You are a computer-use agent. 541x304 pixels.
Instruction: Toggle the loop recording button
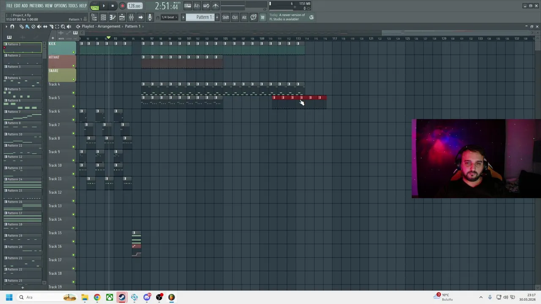(x=206, y=5)
